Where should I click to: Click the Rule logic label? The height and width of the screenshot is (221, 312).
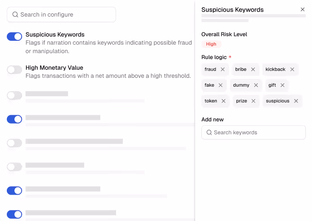pyautogui.click(x=214, y=57)
